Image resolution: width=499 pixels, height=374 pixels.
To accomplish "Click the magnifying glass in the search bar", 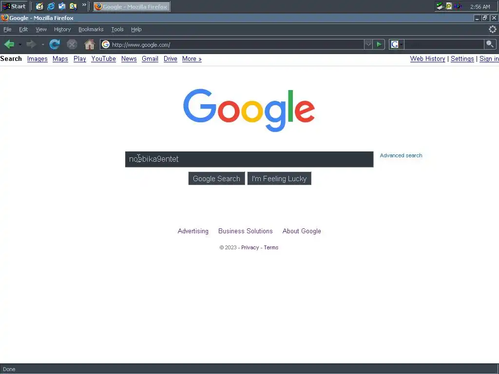I will [x=490, y=44].
